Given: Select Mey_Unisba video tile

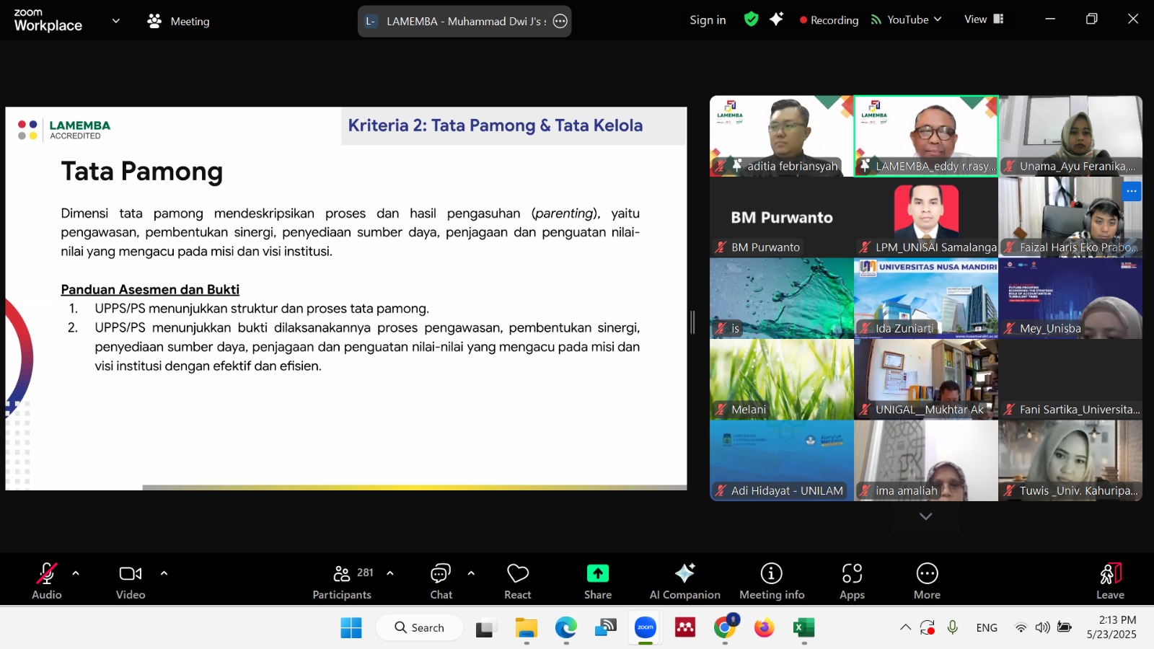Looking at the screenshot, I should (x=1070, y=299).
